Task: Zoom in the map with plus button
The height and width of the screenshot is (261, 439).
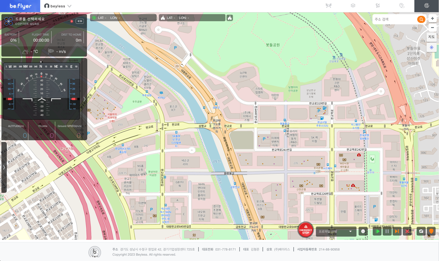Action: (x=432, y=19)
